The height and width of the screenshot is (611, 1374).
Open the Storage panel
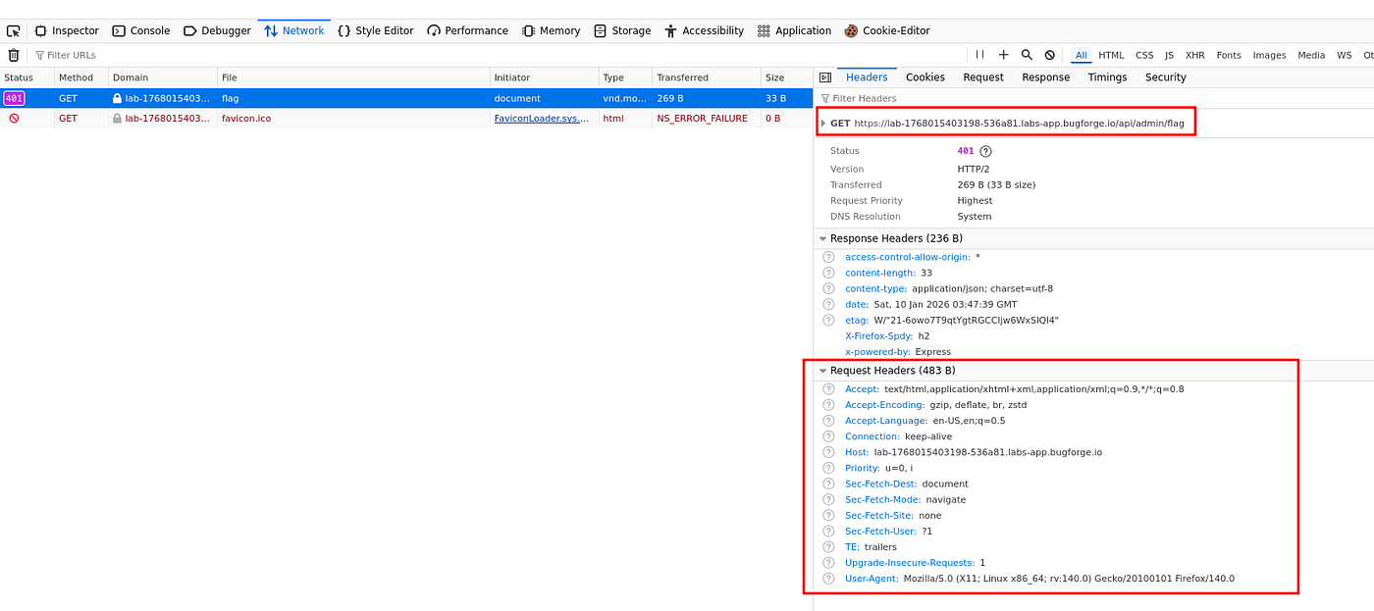click(622, 30)
